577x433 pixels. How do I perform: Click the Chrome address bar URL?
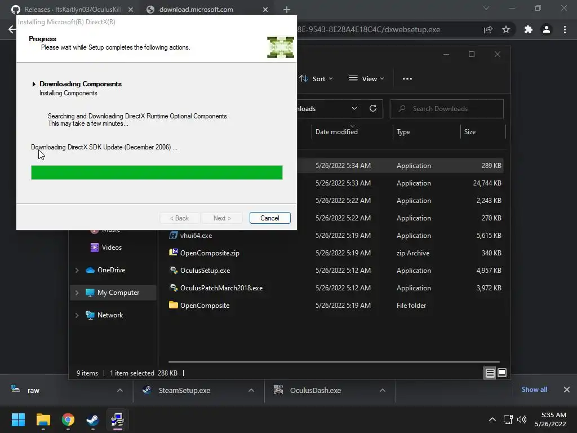(x=369, y=29)
